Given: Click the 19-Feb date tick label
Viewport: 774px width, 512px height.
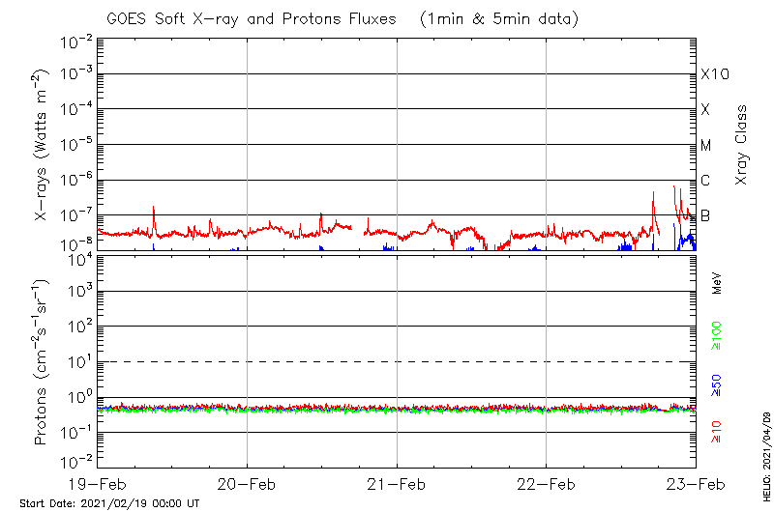Looking at the screenshot, I should [97, 484].
